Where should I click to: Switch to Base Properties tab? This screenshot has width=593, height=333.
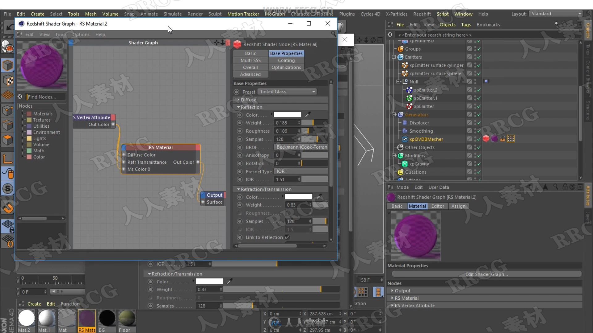click(x=286, y=53)
